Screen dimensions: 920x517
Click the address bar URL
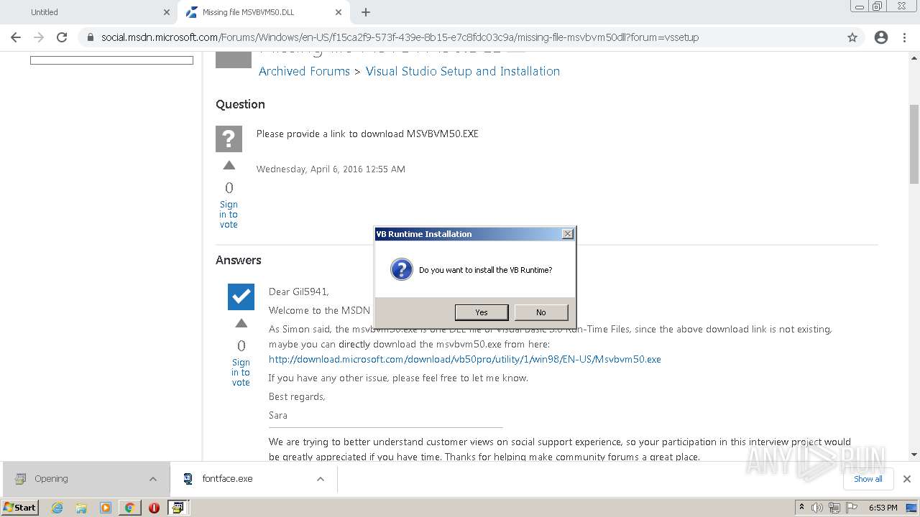(x=400, y=37)
